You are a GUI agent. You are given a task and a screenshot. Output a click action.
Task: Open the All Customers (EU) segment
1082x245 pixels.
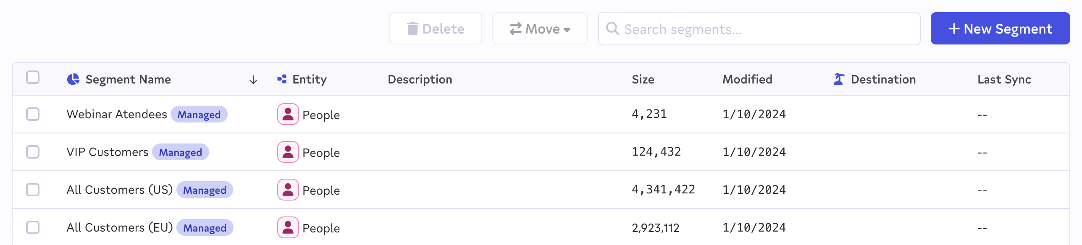click(x=119, y=227)
